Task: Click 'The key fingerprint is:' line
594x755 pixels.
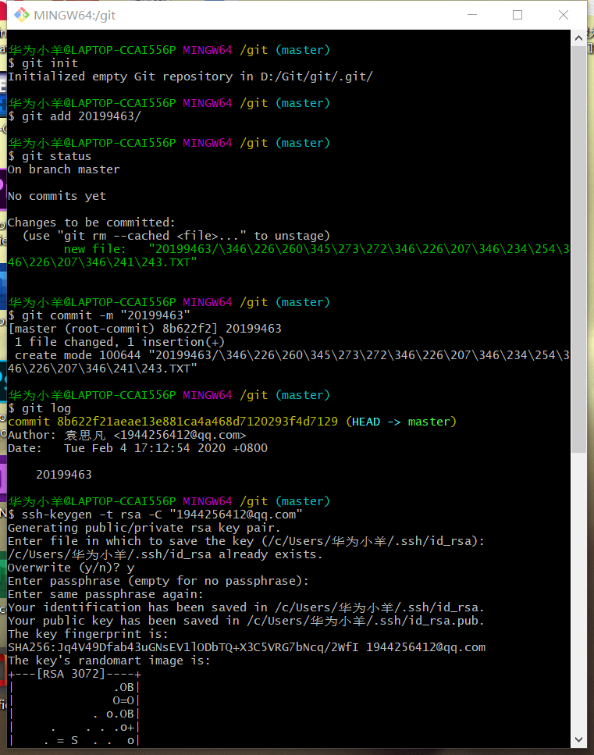Action: (88, 634)
